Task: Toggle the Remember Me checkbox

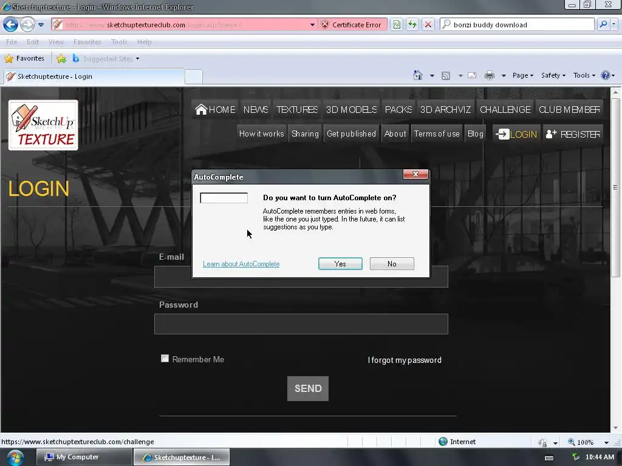Action: click(165, 358)
